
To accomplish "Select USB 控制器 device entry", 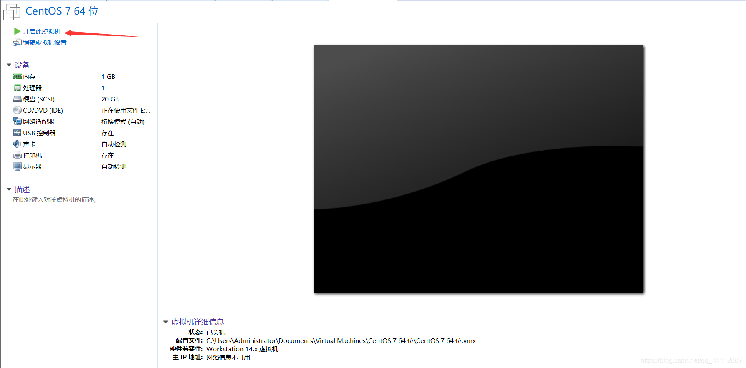I will click(x=39, y=133).
